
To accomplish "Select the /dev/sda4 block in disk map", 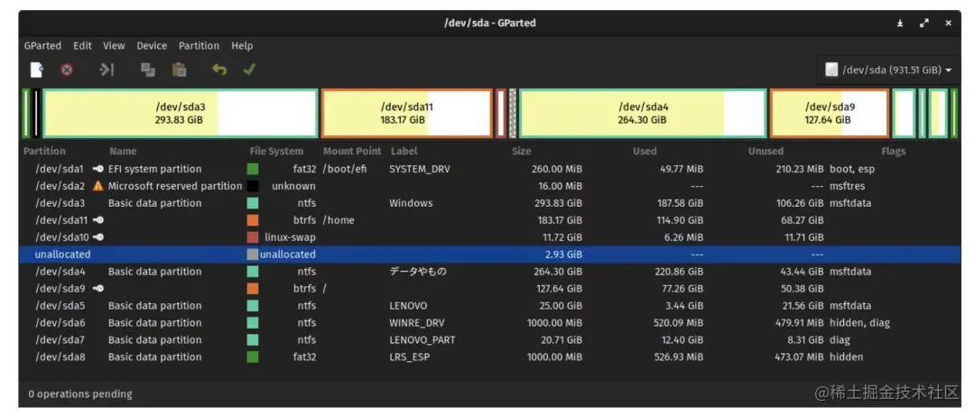I will [x=643, y=113].
